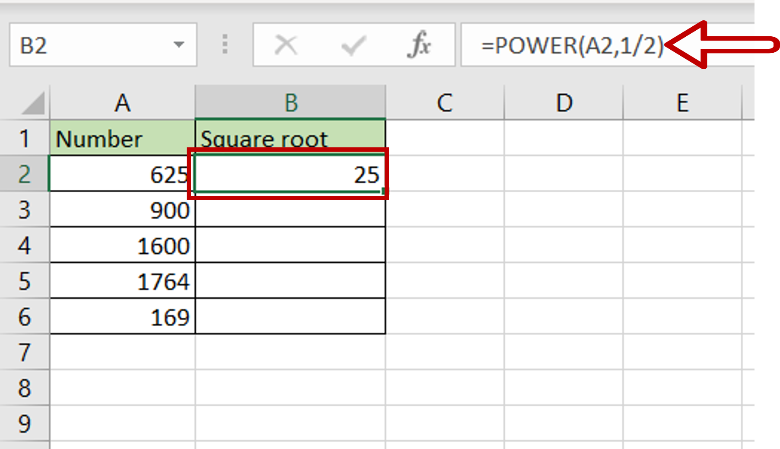This screenshot has height=449, width=780.
Task: Select the Number header cell
Action: pos(122,138)
